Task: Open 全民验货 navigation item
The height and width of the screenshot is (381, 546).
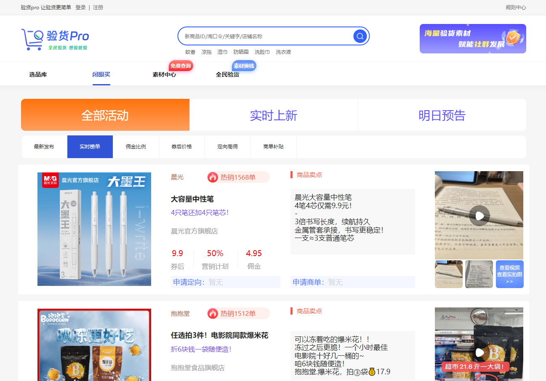Action: tap(227, 74)
